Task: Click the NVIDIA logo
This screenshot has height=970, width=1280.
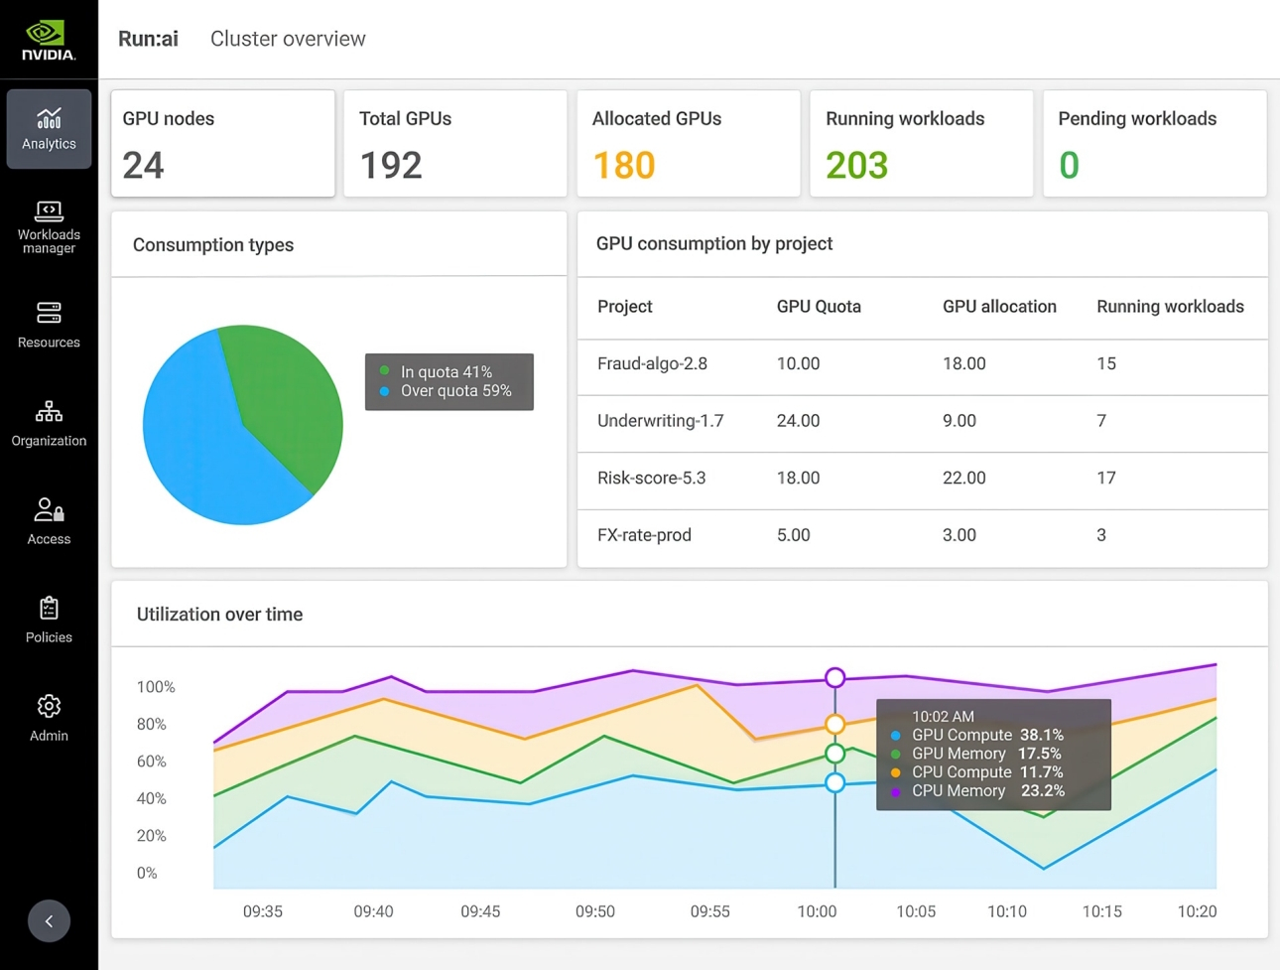Action: [49, 40]
